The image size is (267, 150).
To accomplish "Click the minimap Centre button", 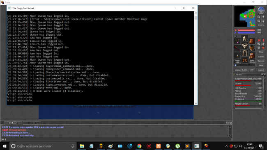I will coord(261,25).
